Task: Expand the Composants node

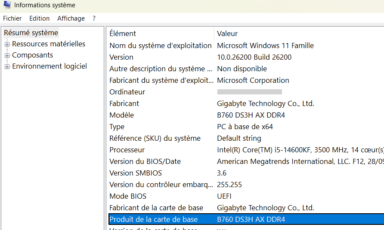Action: pyautogui.click(x=7, y=55)
